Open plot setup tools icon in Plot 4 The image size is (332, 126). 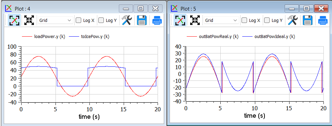coord(127,20)
